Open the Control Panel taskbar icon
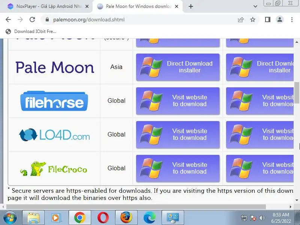 click(173, 217)
